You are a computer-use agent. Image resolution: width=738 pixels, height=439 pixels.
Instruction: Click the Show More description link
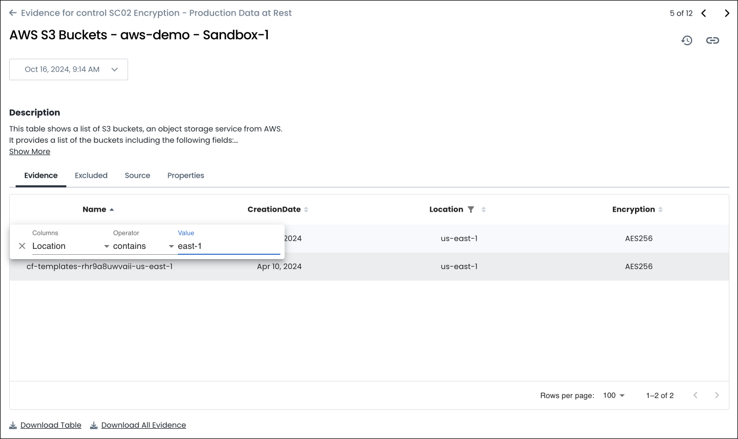(30, 151)
